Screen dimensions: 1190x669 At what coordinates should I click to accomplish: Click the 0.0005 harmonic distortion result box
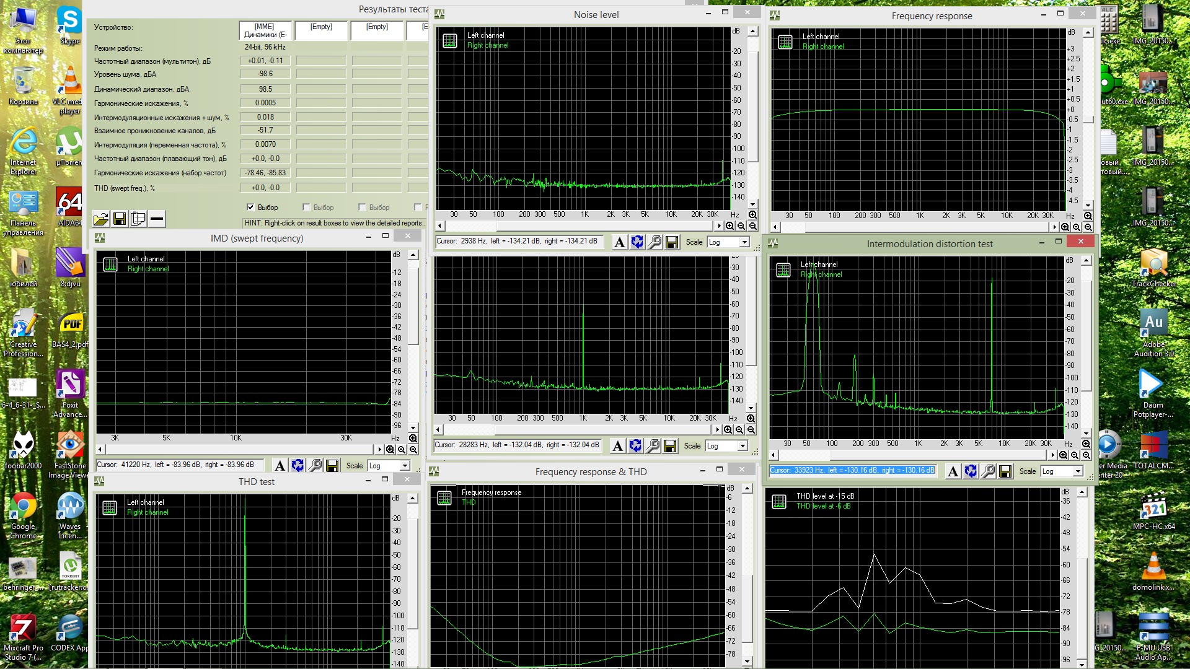(x=265, y=103)
